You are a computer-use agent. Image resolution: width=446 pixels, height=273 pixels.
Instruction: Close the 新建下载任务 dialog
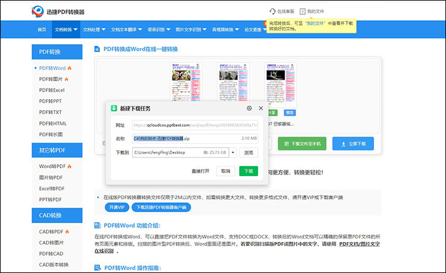point(261,108)
